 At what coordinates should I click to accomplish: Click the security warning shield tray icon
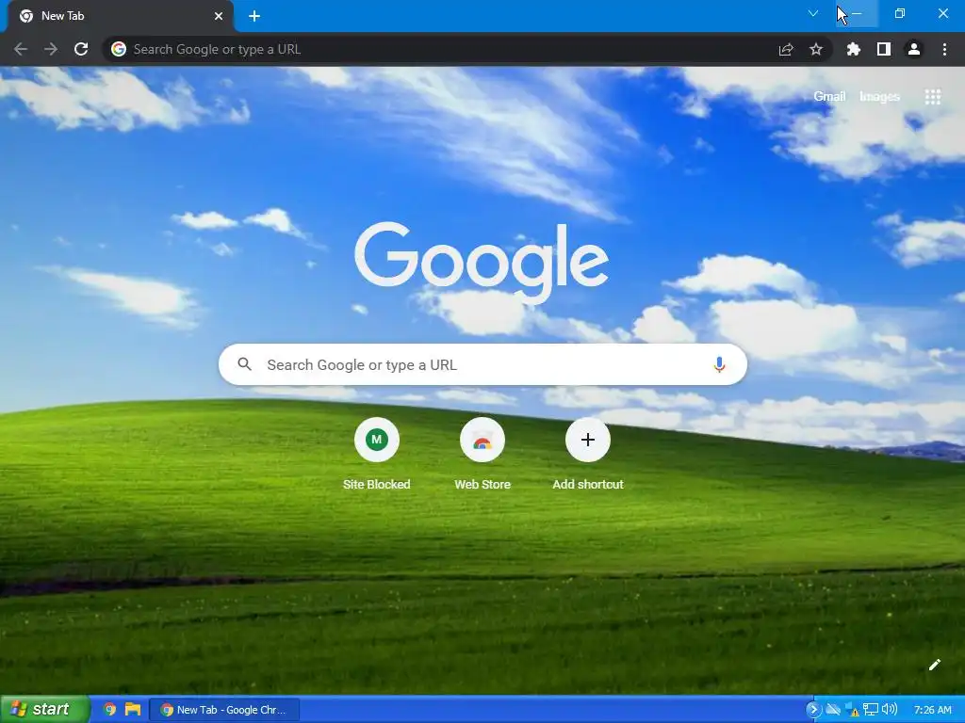(x=852, y=710)
